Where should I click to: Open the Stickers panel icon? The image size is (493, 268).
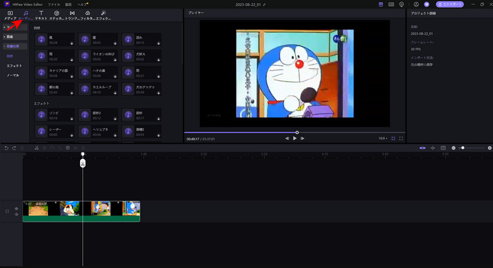57,13
